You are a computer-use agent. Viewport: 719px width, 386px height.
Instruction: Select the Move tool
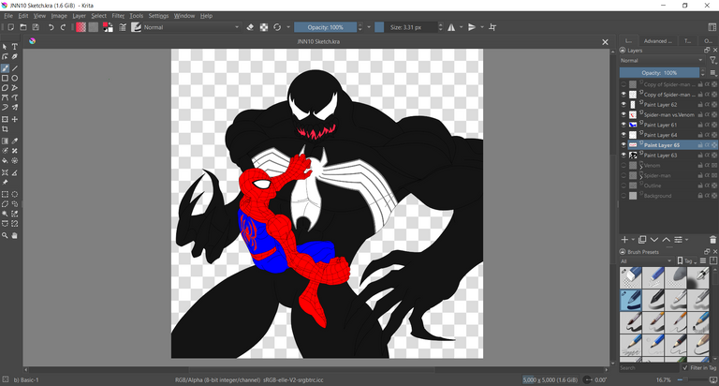point(15,119)
